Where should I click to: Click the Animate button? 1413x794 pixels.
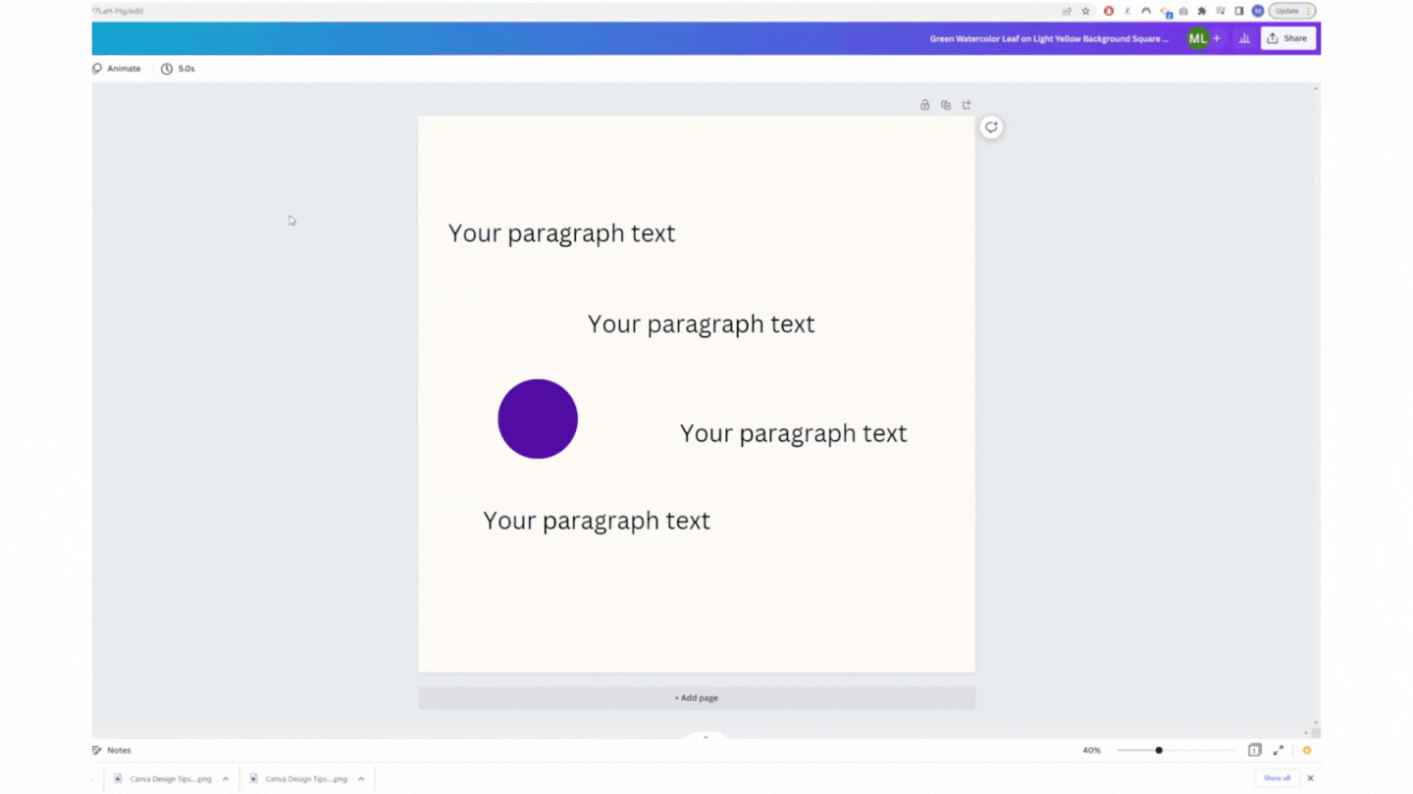click(117, 69)
